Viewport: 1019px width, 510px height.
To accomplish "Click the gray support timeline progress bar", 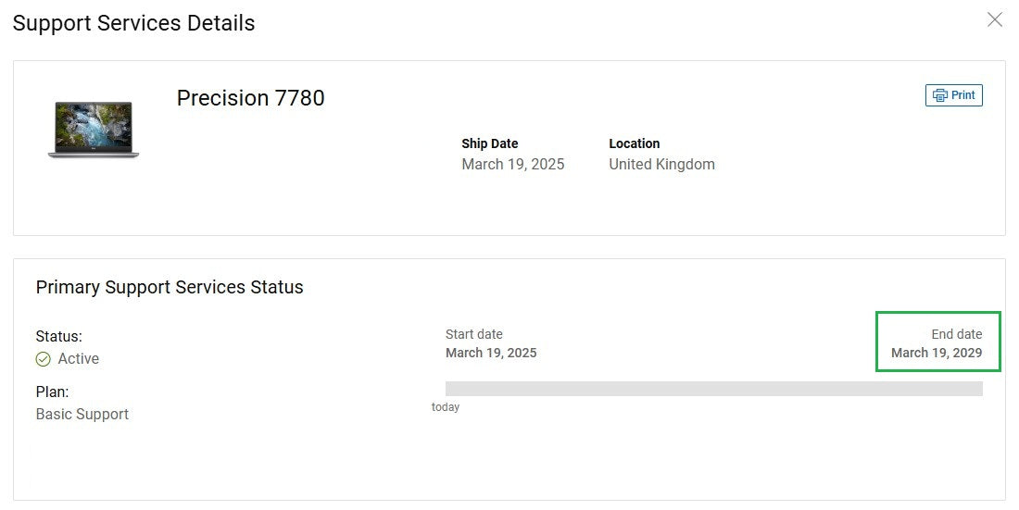I will pos(713,389).
